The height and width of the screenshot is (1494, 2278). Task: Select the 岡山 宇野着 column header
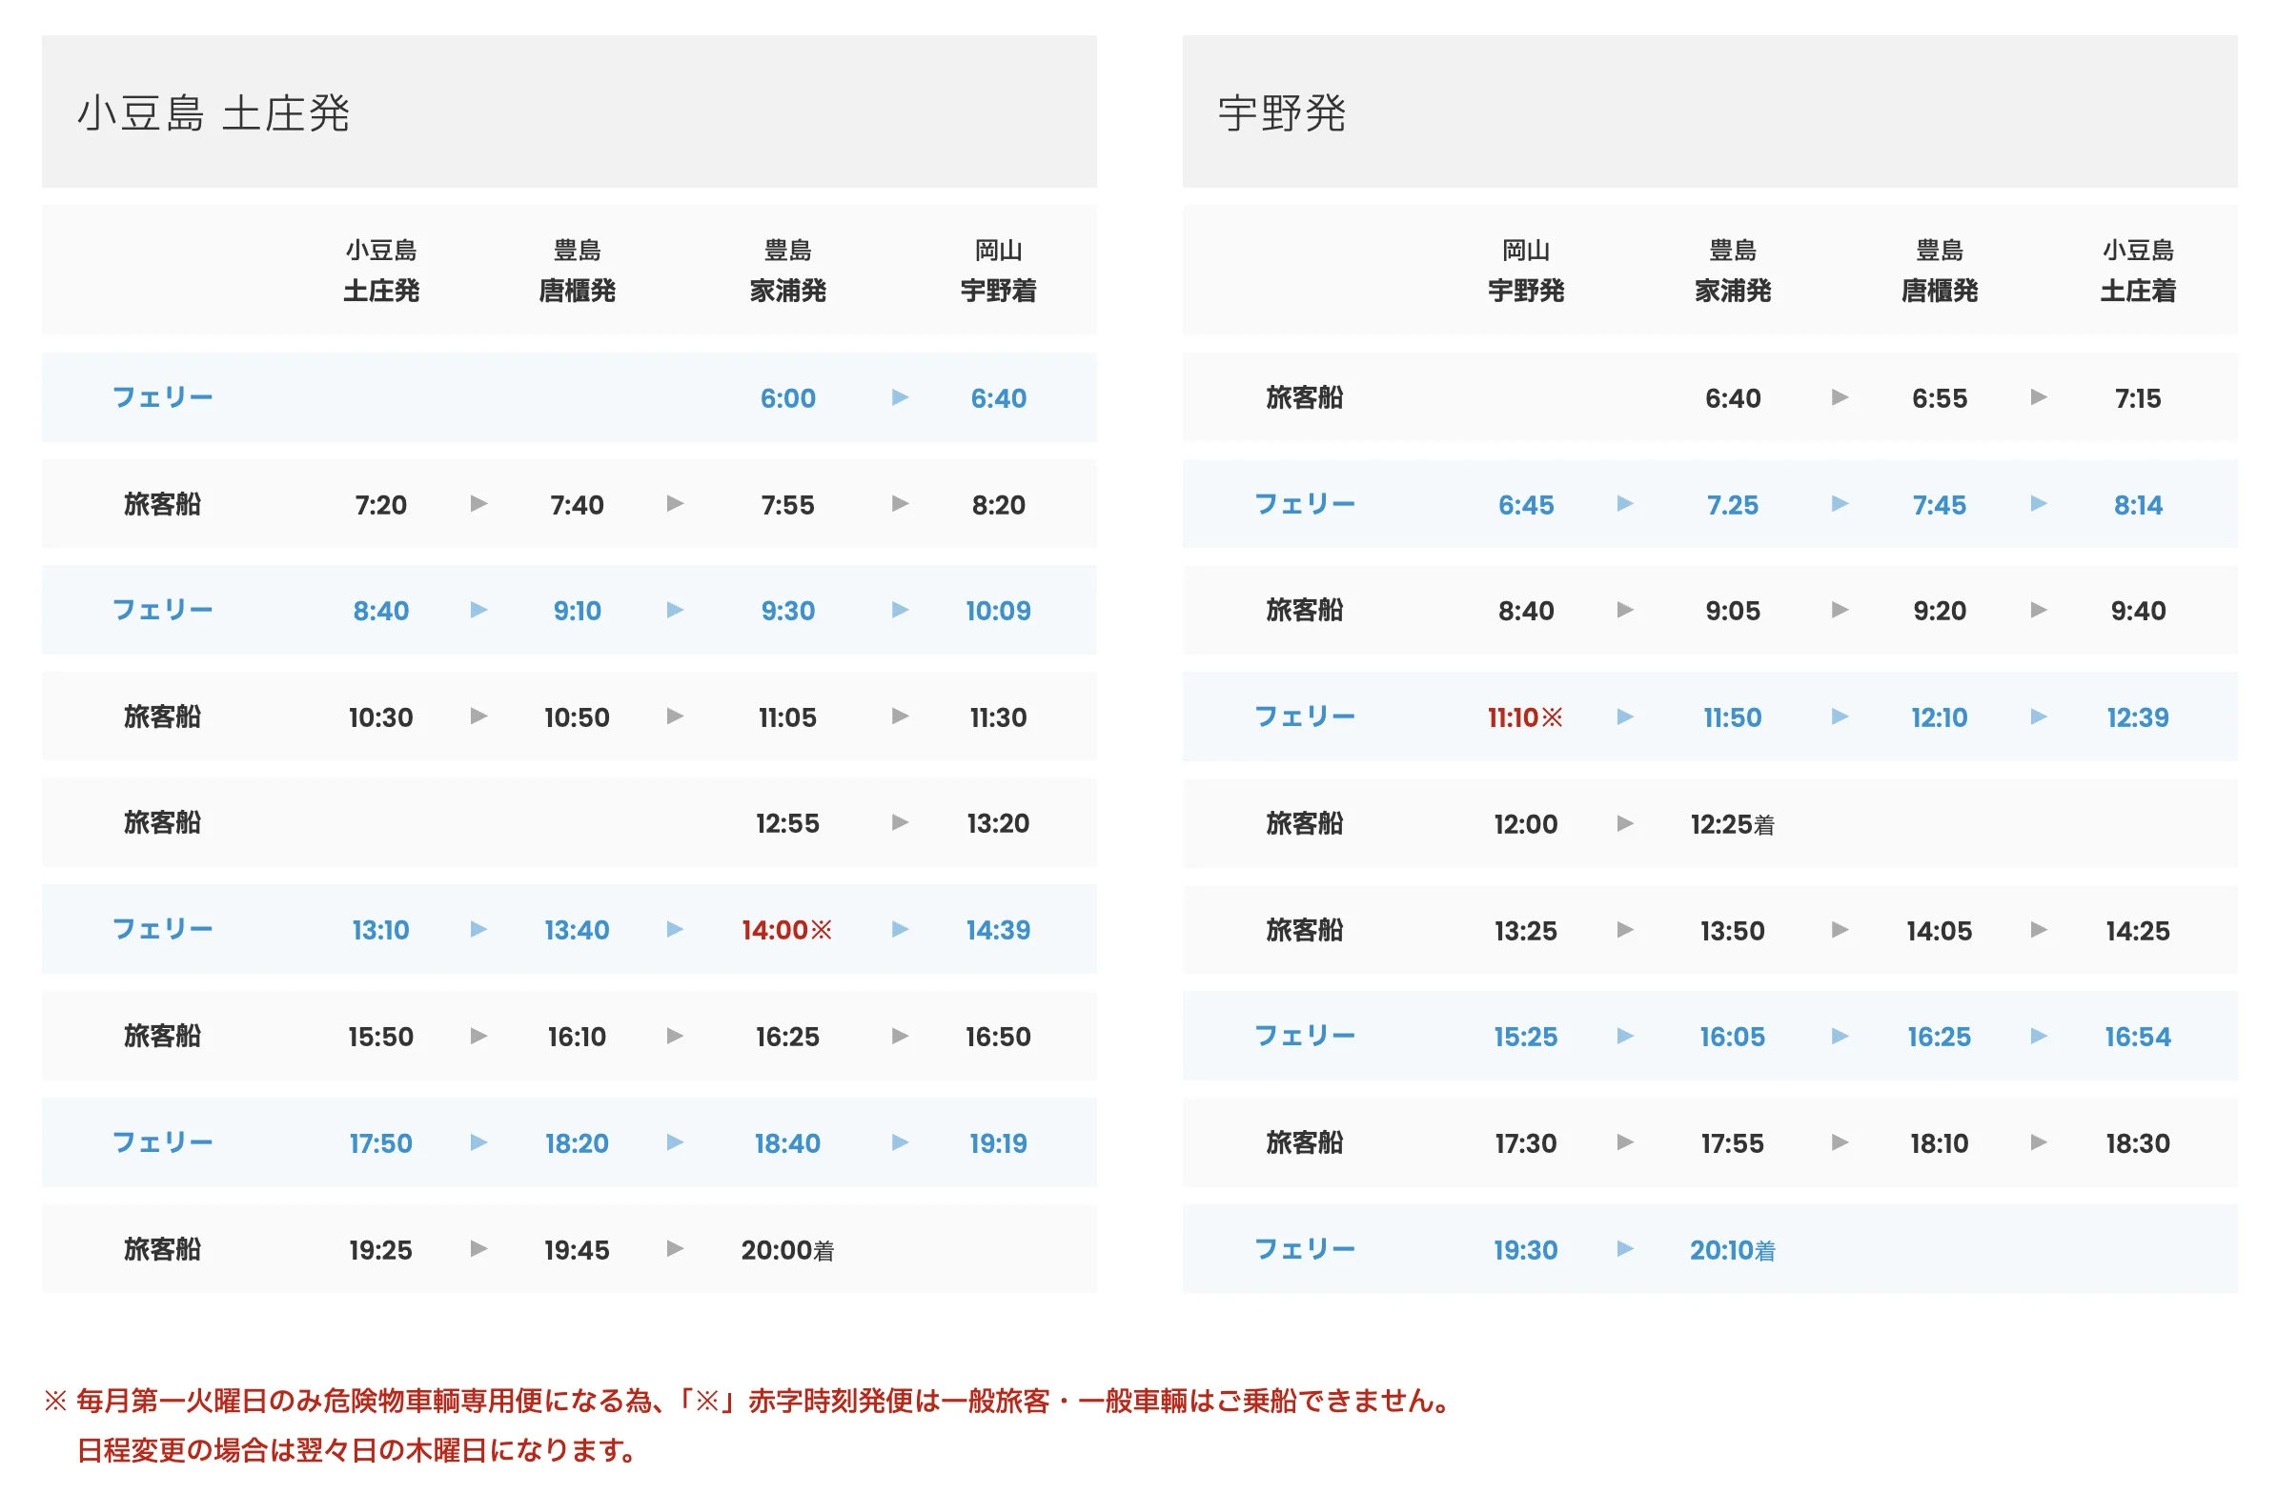[x=998, y=270]
